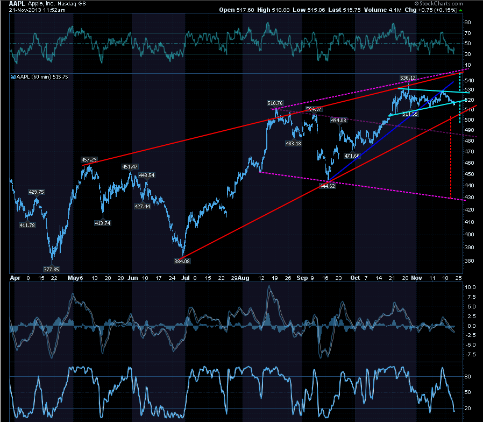483x422 pixels.
Task: Select the 380 tick on price axis
Action: tap(469, 261)
